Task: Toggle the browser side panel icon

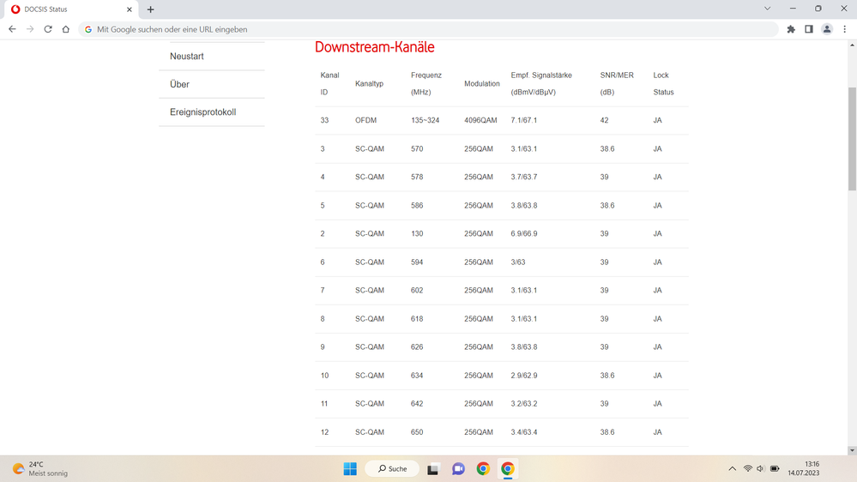Action: coord(809,29)
